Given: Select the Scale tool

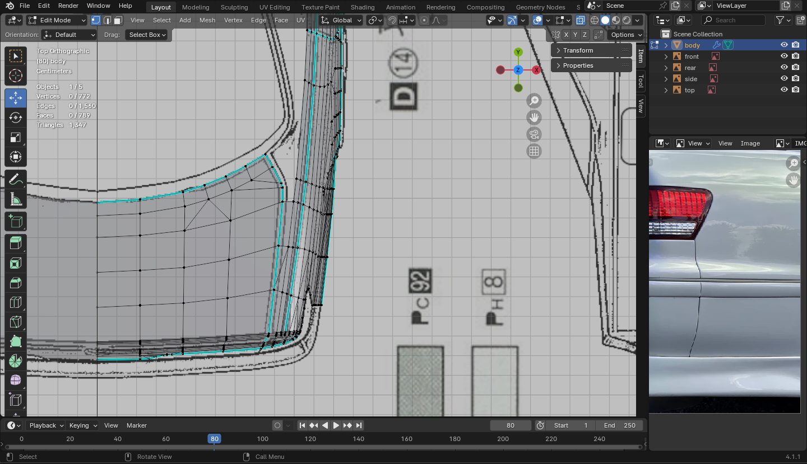Looking at the screenshot, I should [16, 138].
